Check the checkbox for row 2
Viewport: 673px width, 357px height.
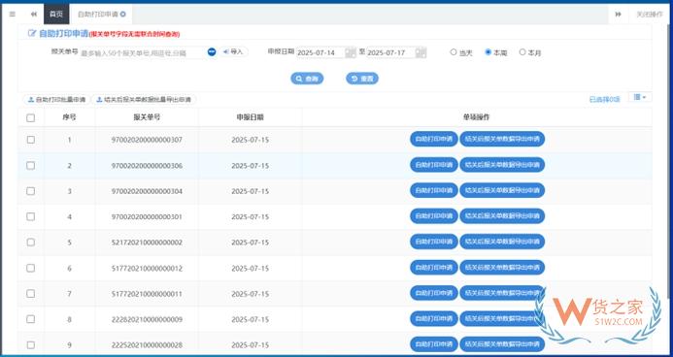coord(30,166)
